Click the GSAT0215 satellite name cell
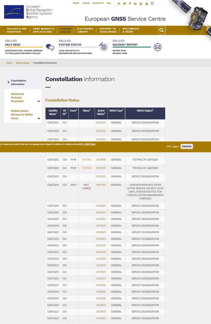The image size is (211, 324). [53, 272]
